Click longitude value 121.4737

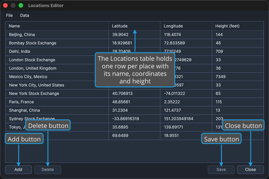(172, 110)
